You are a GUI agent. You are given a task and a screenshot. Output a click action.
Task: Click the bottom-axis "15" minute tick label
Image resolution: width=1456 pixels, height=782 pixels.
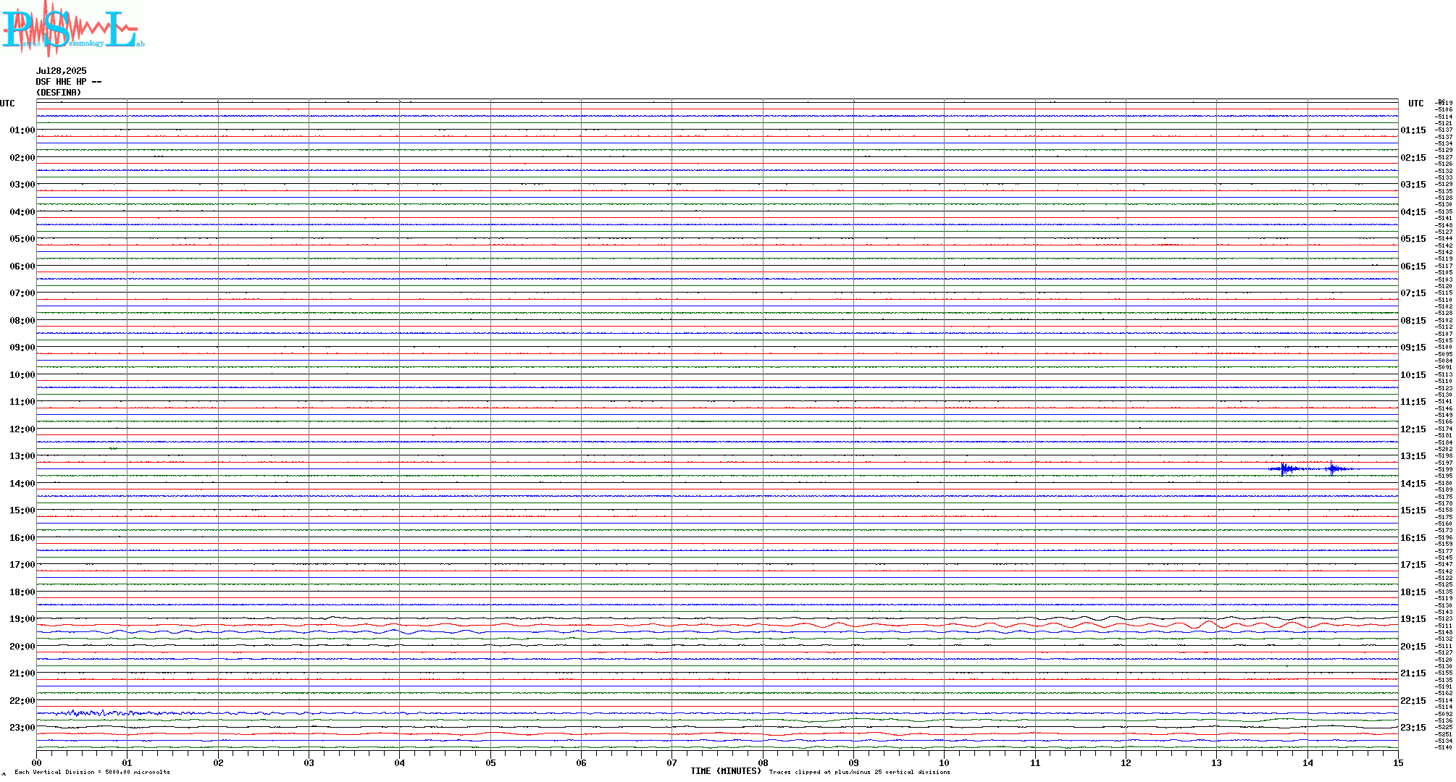[1398, 762]
